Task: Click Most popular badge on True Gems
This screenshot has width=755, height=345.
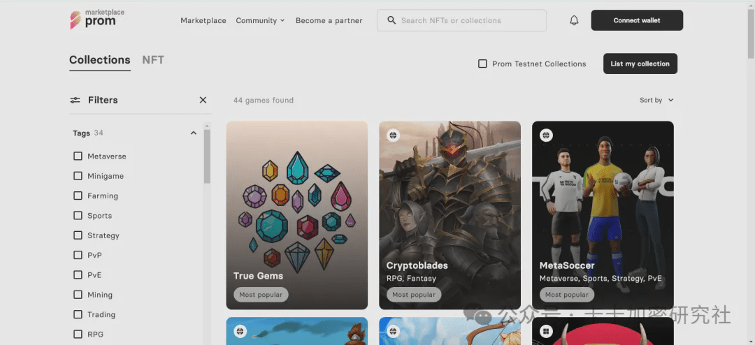Action: tap(261, 295)
